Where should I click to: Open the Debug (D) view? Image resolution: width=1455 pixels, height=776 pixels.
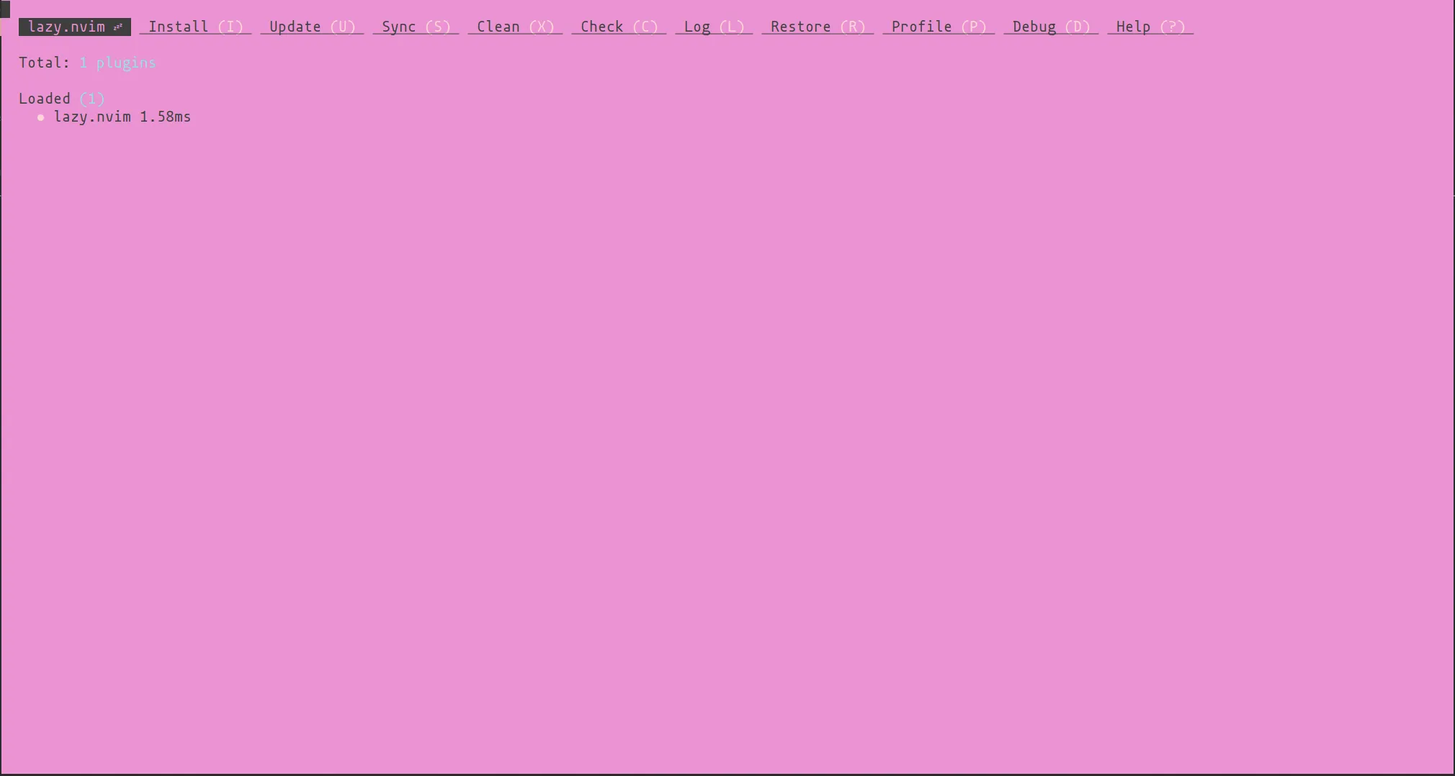(x=1051, y=27)
